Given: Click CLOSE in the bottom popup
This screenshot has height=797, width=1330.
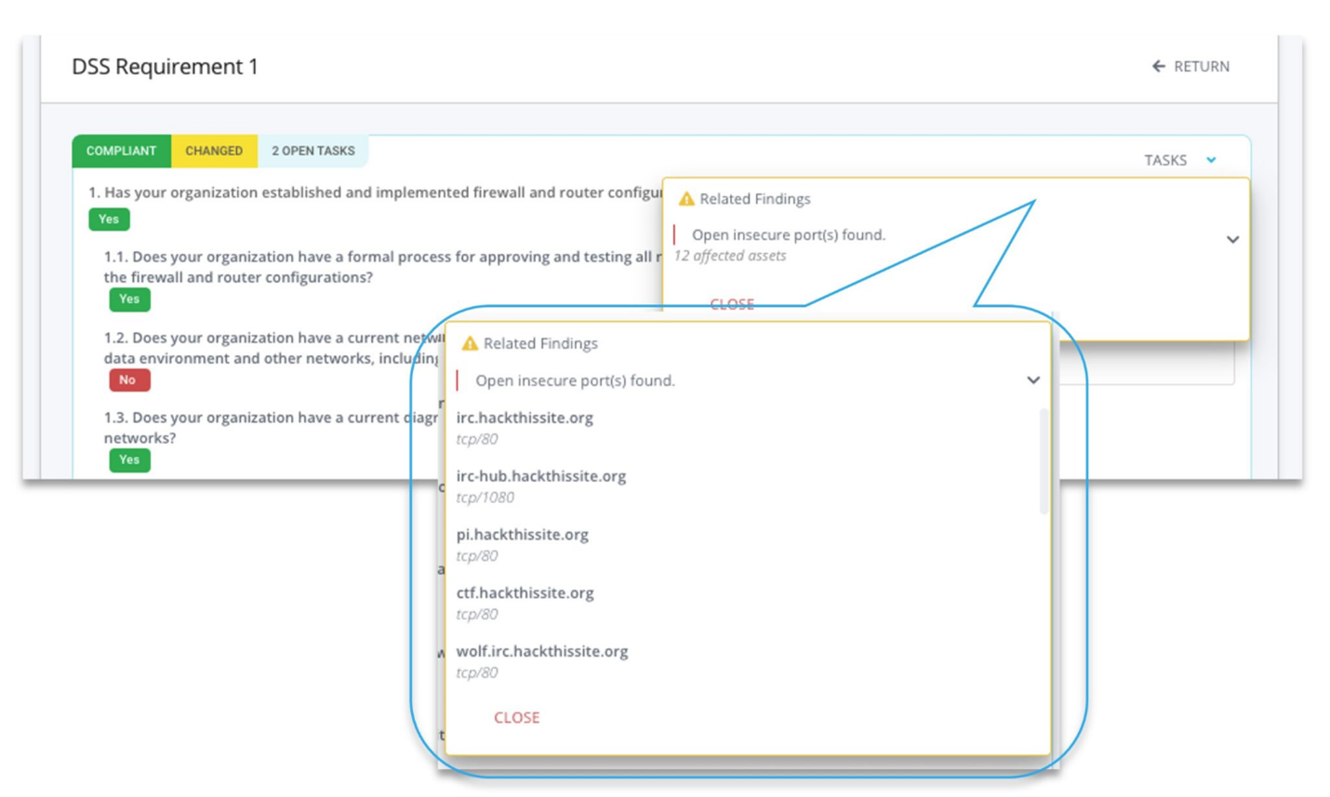Looking at the screenshot, I should (516, 717).
